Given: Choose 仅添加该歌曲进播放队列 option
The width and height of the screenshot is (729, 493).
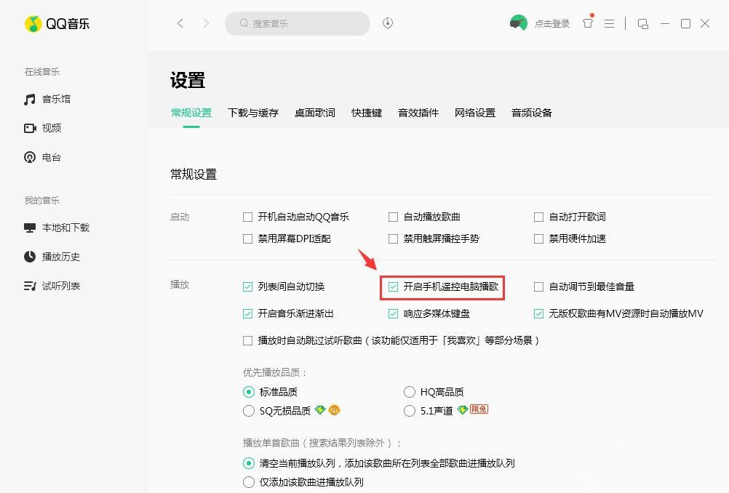Looking at the screenshot, I should 248,481.
